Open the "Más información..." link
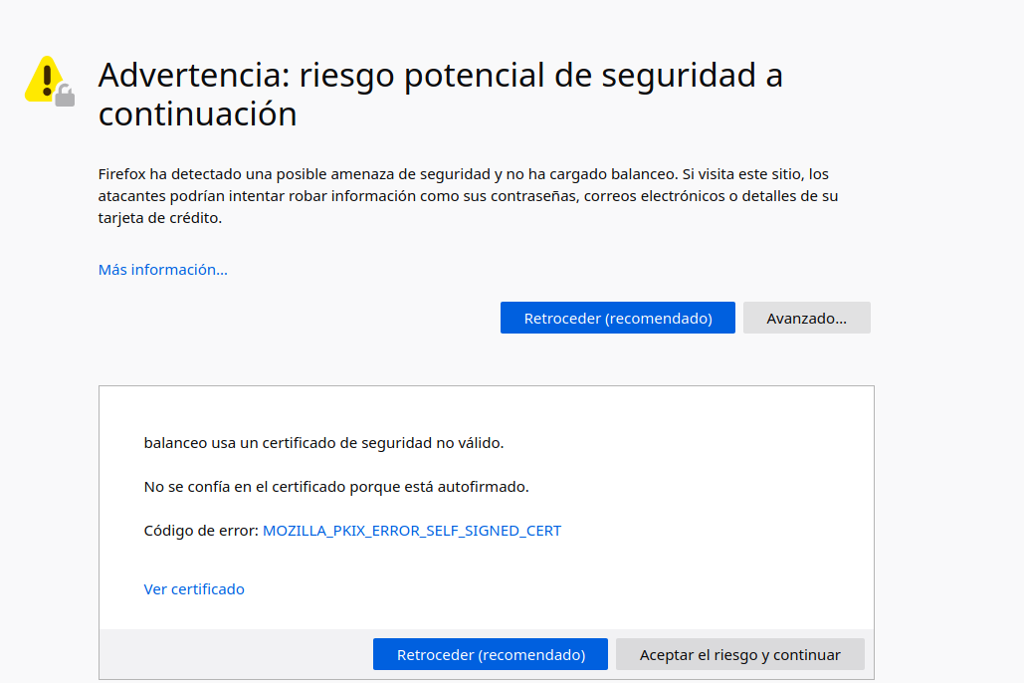 (162, 270)
